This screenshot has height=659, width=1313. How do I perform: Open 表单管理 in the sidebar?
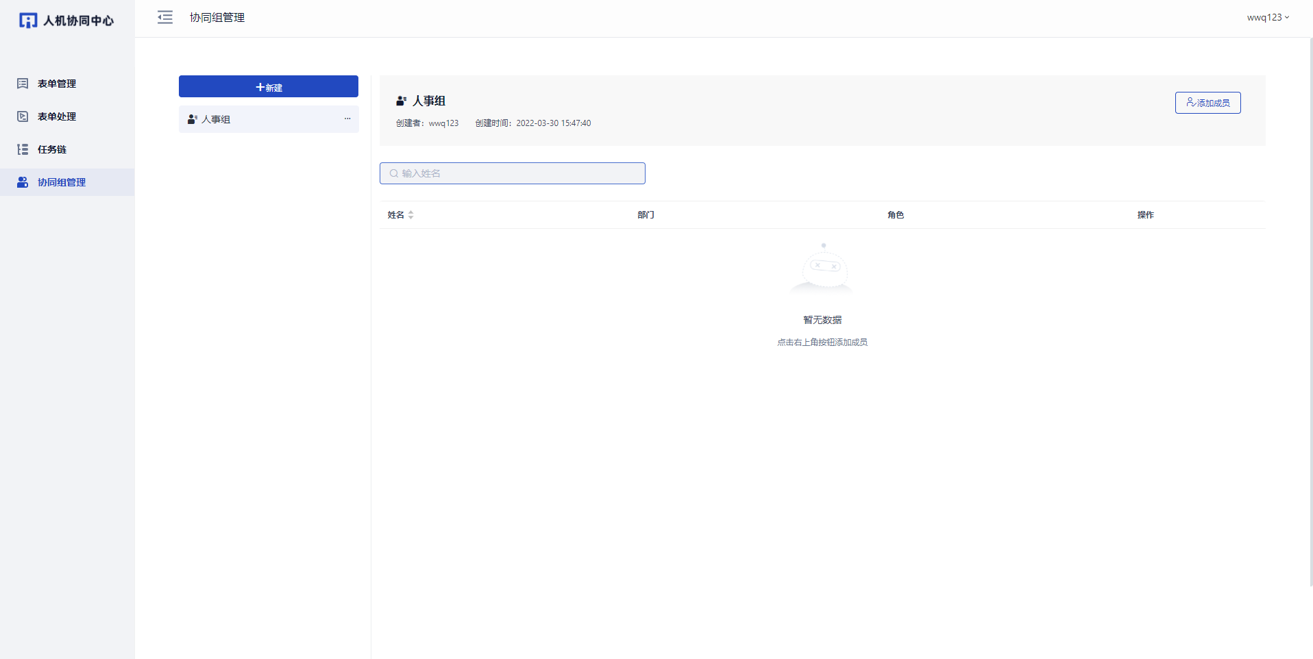pyautogui.click(x=67, y=84)
